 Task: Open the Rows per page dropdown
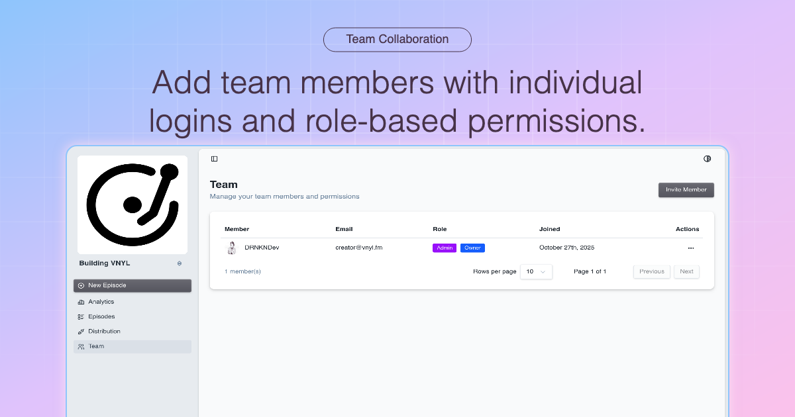click(536, 271)
